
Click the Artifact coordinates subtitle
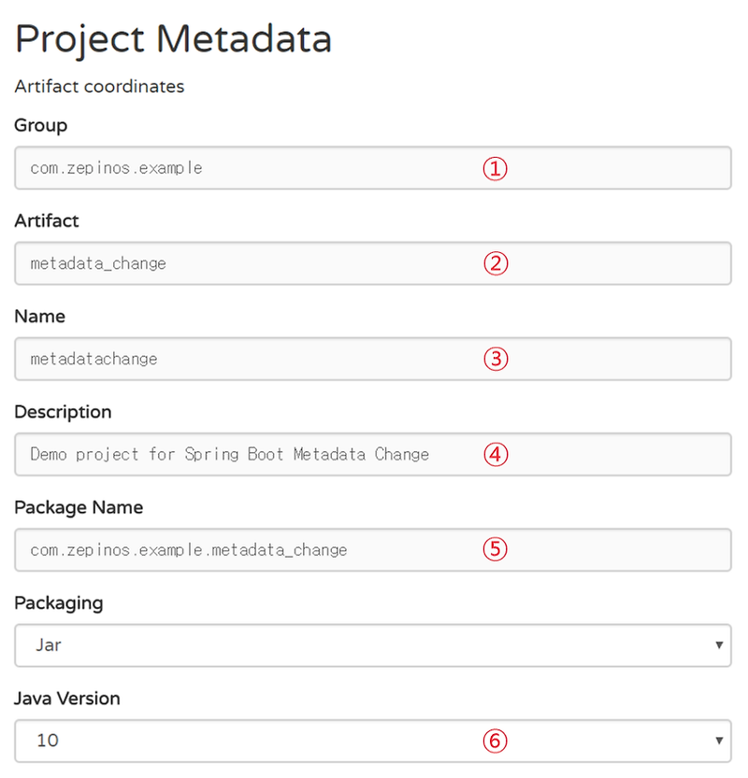tap(99, 86)
